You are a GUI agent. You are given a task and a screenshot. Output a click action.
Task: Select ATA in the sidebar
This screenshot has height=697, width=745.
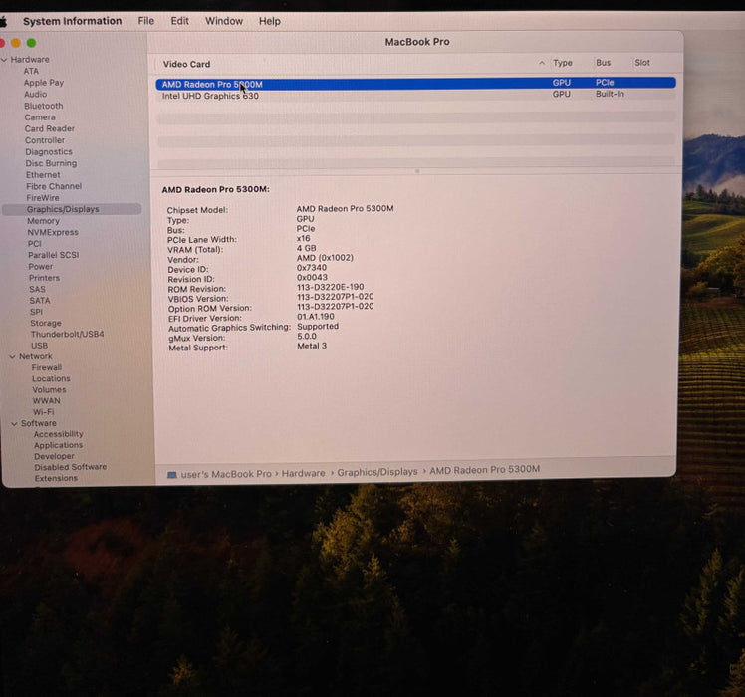point(31,72)
